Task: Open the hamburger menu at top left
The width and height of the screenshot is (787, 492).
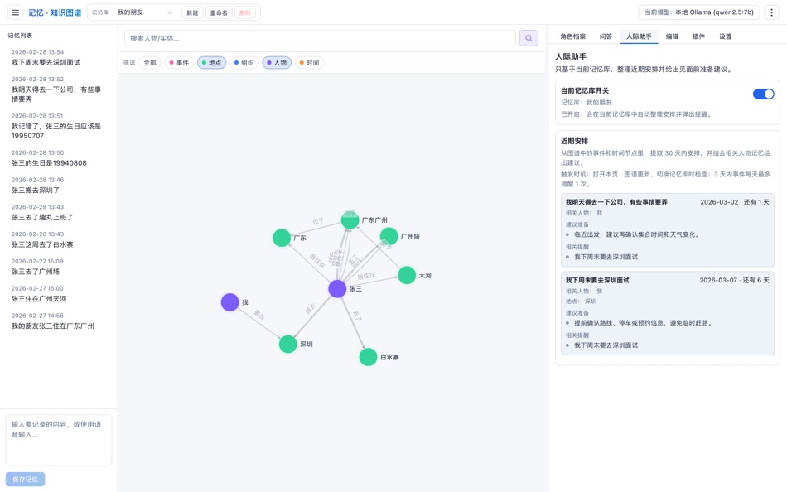Action: 14,12
